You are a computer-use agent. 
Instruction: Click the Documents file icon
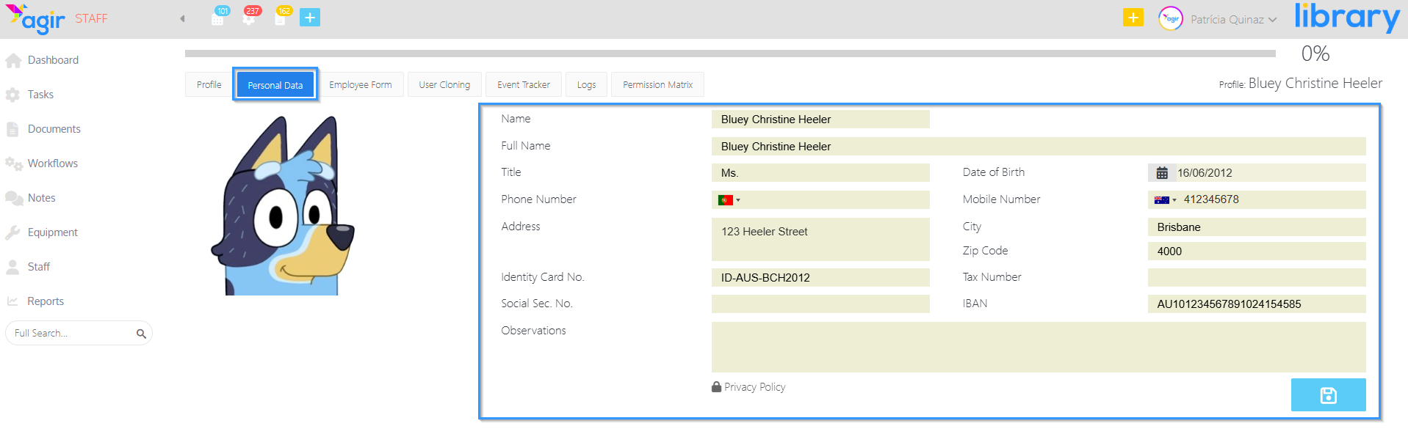point(12,130)
